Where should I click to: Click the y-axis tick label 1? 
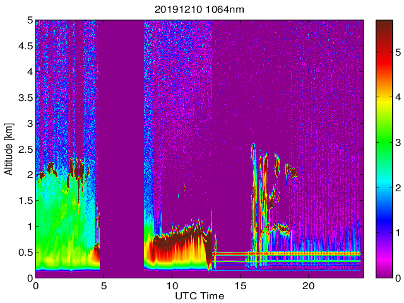pyautogui.click(x=30, y=227)
